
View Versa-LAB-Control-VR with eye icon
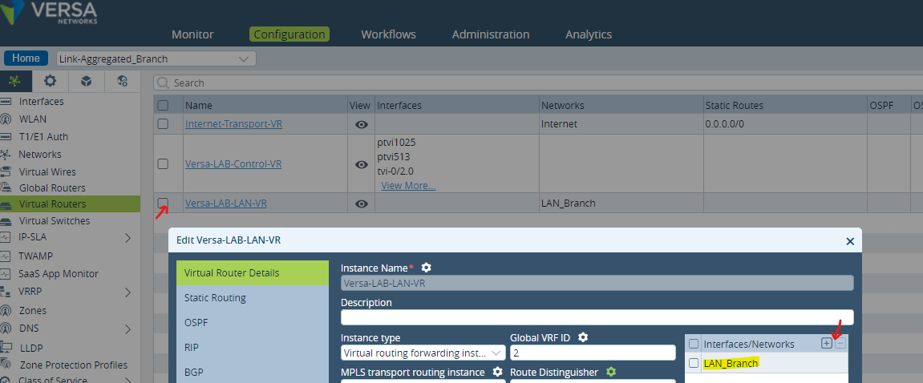pyautogui.click(x=362, y=164)
